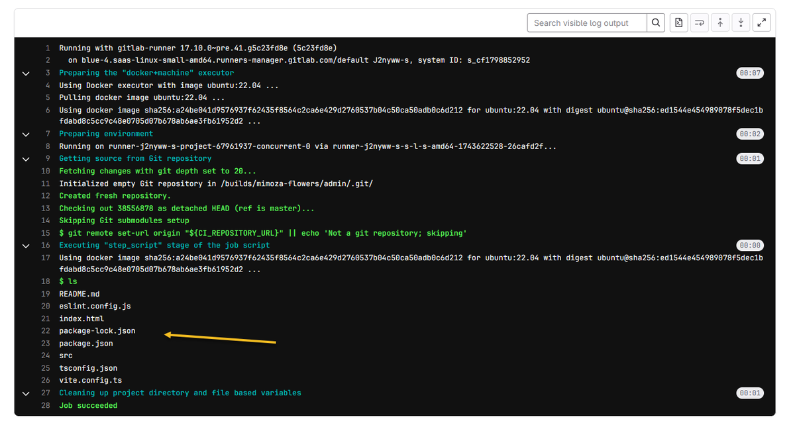Select the 'vite.config.ts' log line

[x=91, y=381]
